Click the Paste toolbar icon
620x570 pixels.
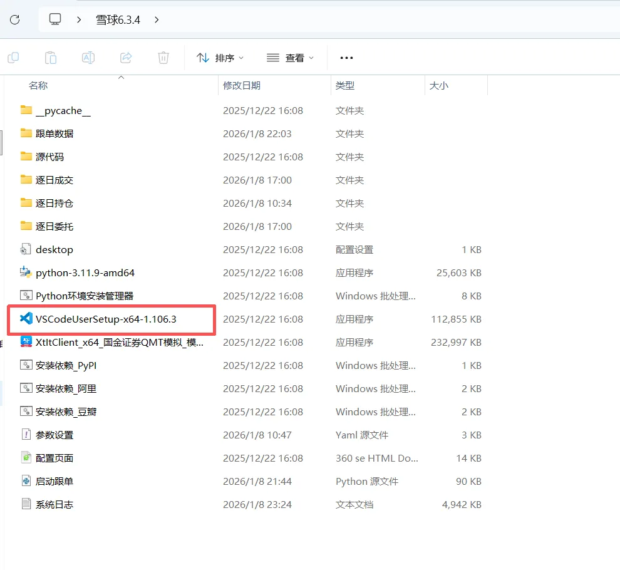51,58
